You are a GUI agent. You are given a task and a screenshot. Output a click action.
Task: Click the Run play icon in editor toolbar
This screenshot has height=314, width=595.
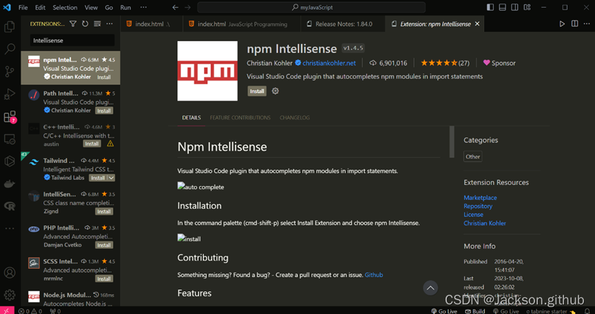pos(562,24)
